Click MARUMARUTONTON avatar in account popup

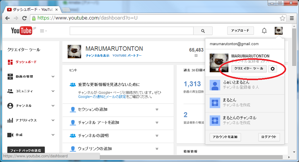click(x=219, y=63)
